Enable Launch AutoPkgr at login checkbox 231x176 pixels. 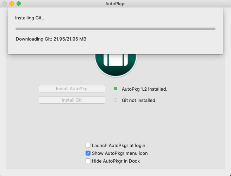[88, 145]
